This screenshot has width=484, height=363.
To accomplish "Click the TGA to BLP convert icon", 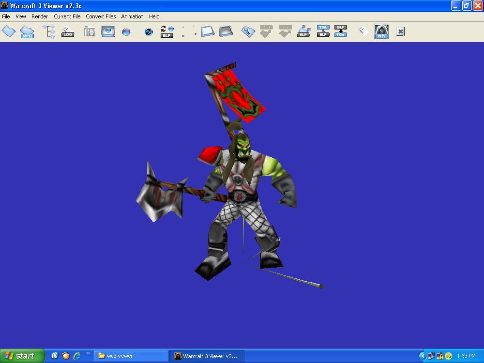I will tap(323, 31).
